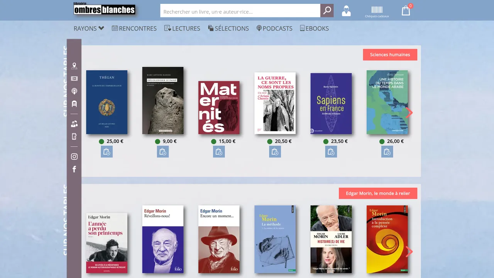The width and height of the screenshot is (494, 278).
Task: Click the two-people icon in the sidebar
Action: click(74, 124)
